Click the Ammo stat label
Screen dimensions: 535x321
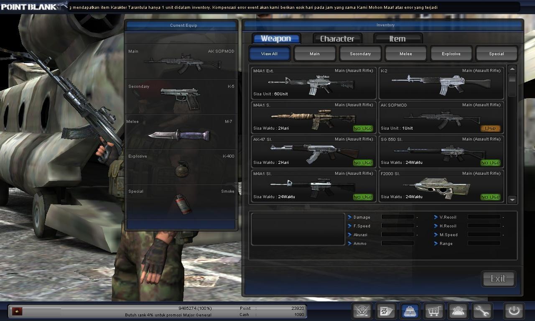click(x=360, y=244)
